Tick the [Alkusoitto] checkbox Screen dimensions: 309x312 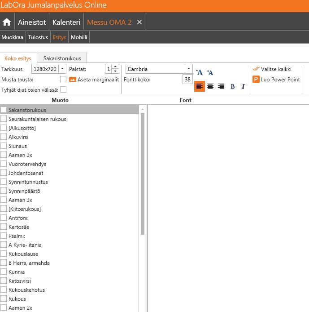[4, 128]
